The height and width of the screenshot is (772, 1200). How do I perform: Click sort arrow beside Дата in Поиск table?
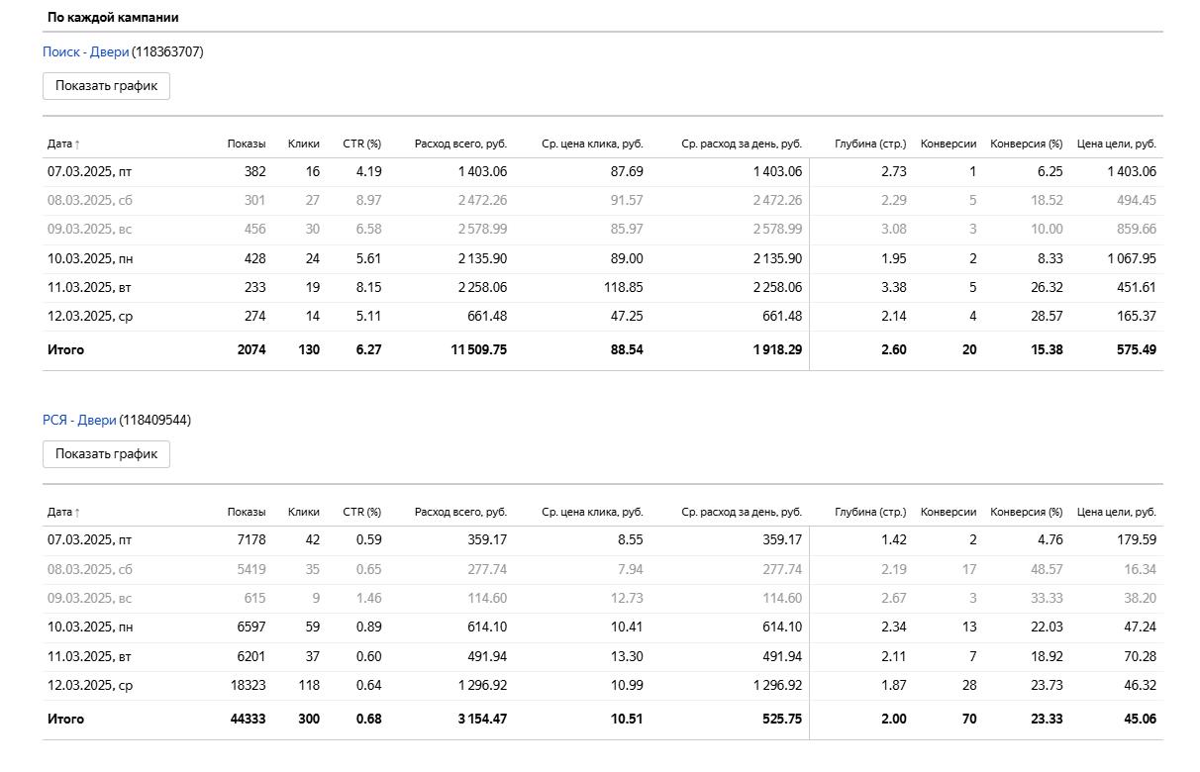[77, 145]
